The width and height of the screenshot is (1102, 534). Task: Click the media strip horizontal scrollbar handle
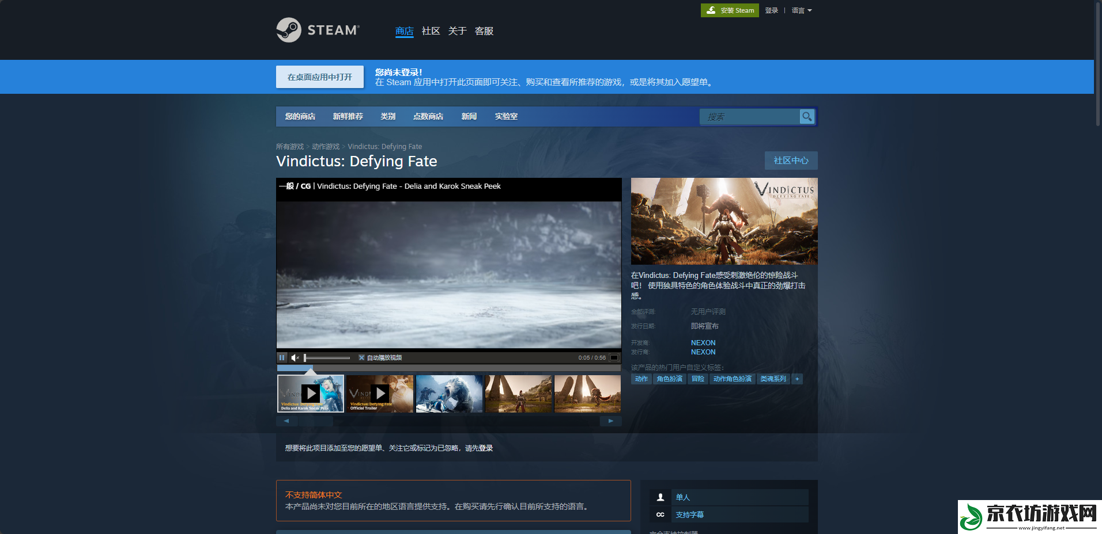tap(315, 421)
